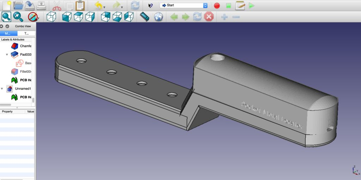This screenshot has height=180, width=361.
Task: Open the web browser globe icon
Action: pyautogui.click(x=158, y=16)
